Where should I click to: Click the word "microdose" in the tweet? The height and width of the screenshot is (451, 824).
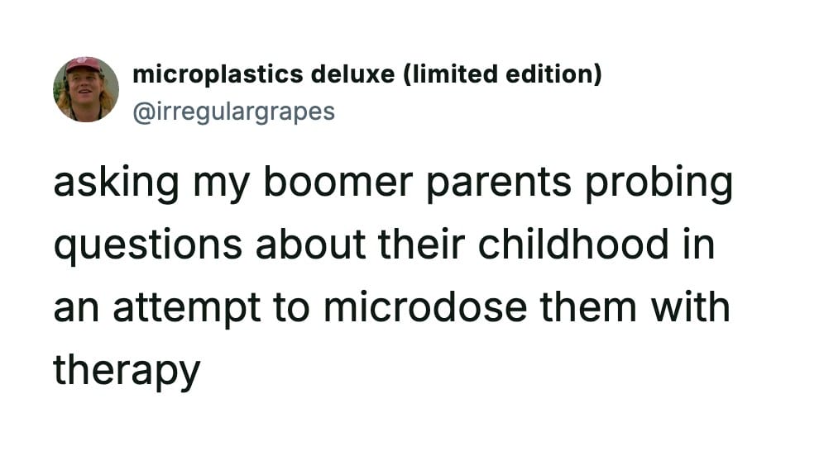click(424, 307)
